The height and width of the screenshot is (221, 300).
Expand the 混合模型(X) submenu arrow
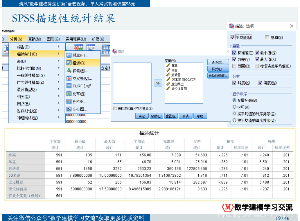click(x=59, y=89)
